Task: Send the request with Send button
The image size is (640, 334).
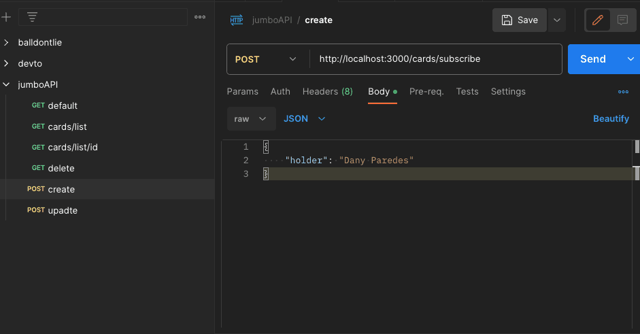Action: 592,59
